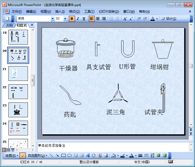Click the notes area 单击此处添加备注
The image size is (195, 167).
click(113, 147)
